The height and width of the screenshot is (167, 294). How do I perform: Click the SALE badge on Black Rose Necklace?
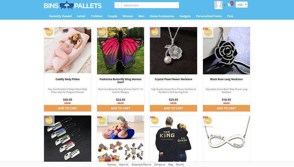point(208,32)
